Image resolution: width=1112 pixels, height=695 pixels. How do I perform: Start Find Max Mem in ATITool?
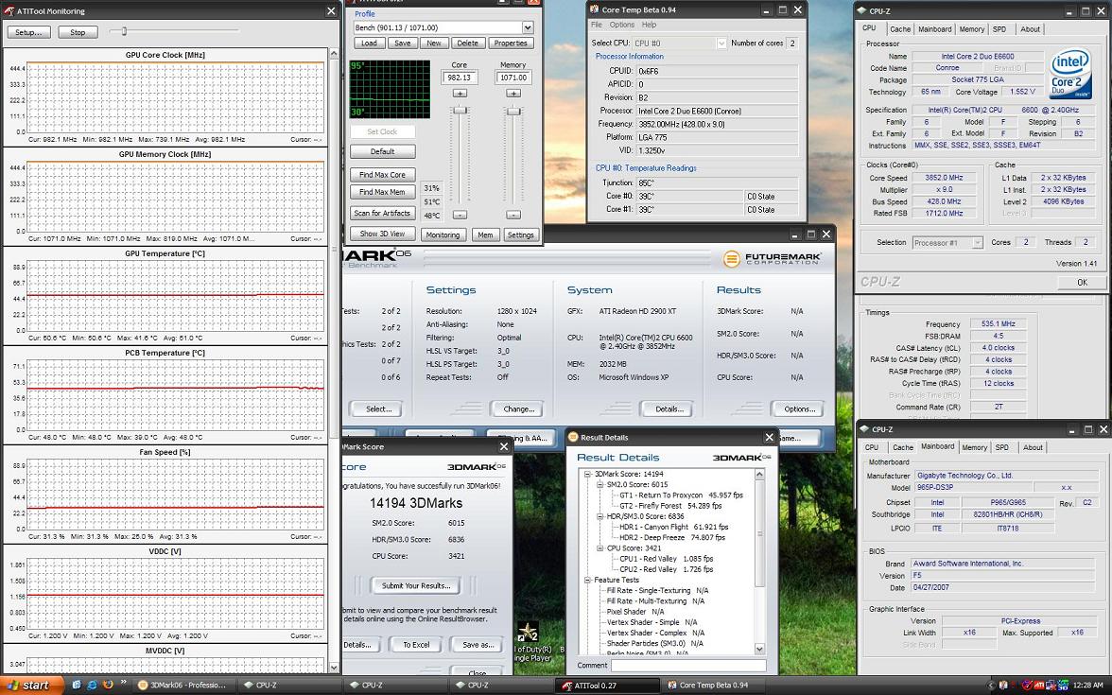pos(382,192)
